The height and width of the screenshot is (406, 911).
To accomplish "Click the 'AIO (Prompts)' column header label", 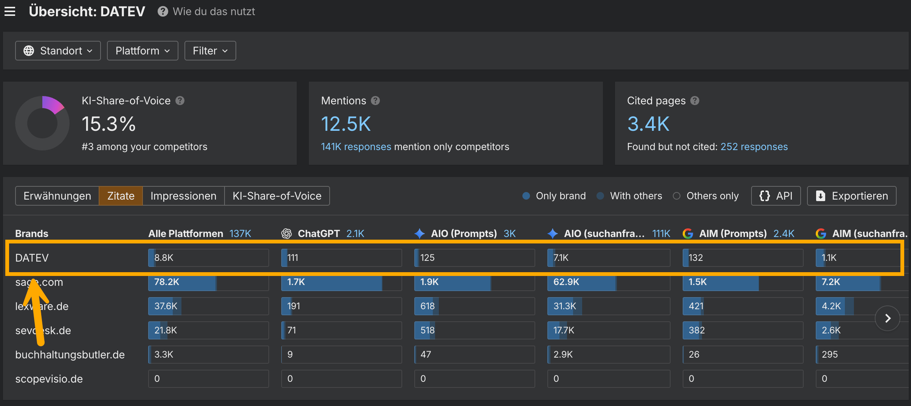I will (x=464, y=234).
